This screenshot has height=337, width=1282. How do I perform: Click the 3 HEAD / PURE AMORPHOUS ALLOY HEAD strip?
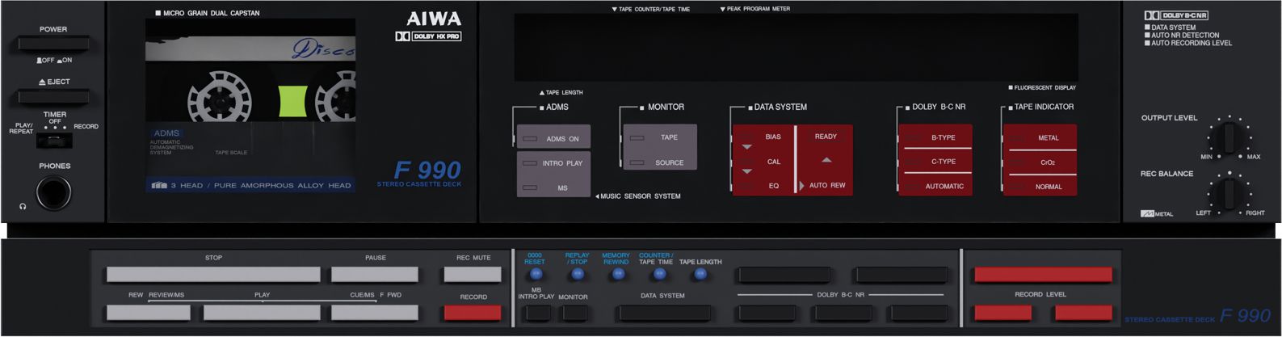tap(251, 185)
